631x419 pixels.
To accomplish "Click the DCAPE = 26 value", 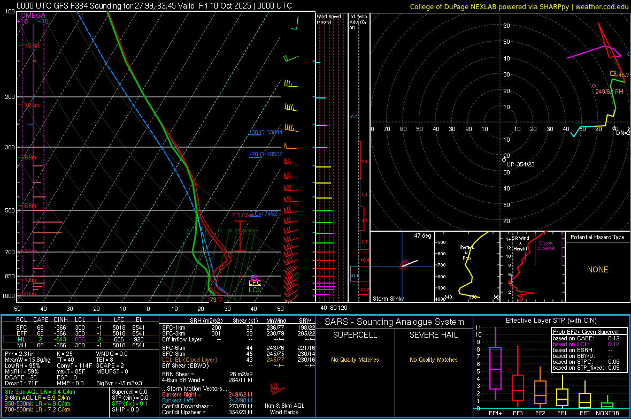I will (x=20, y=377).
